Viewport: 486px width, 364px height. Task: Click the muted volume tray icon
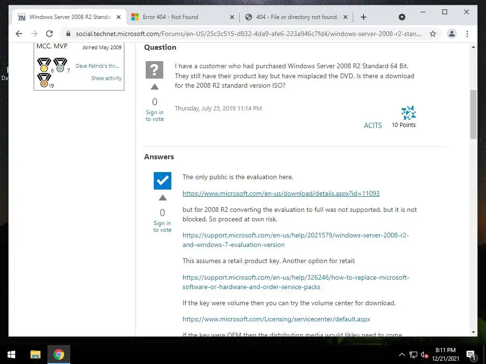coord(424,355)
